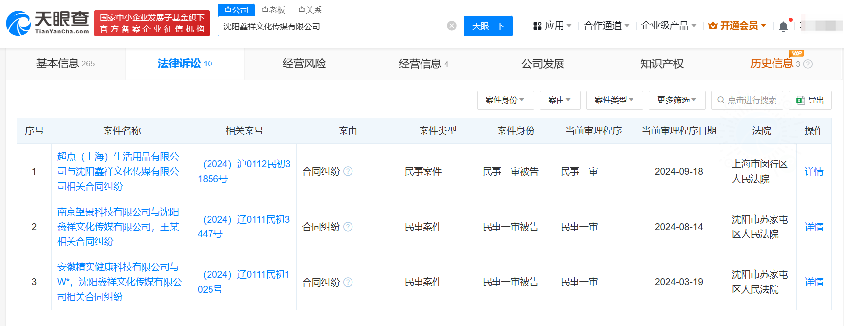The width and height of the screenshot is (844, 326).
Task: Select the 查老板 search mode
Action: 273,10
